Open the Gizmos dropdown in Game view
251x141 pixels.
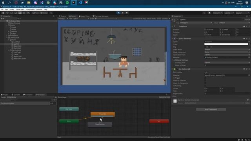[x=166, y=18]
